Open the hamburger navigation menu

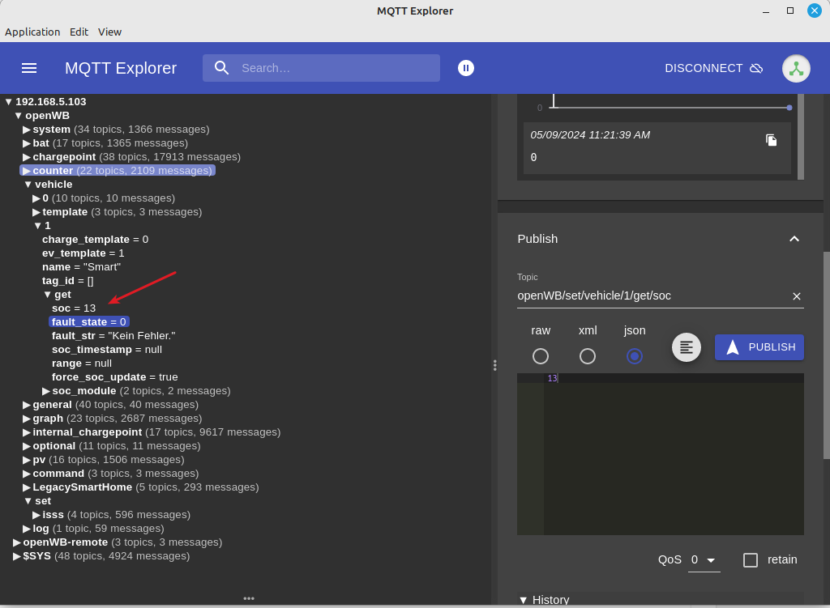[x=29, y=68]
